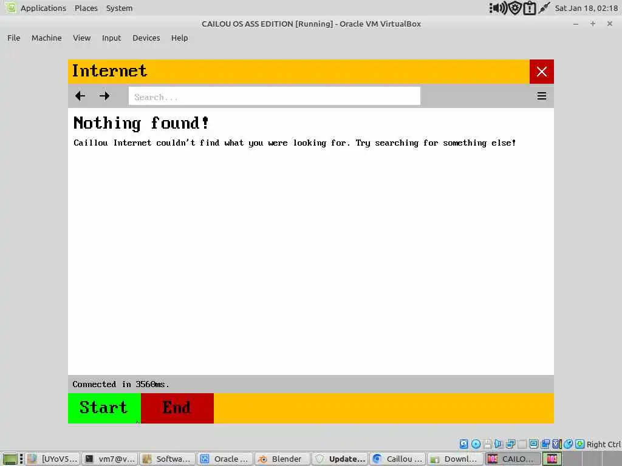Open the hamburger menu in Internet browser
The width and height of the screenshot is (622, 466).
point(541,96)
